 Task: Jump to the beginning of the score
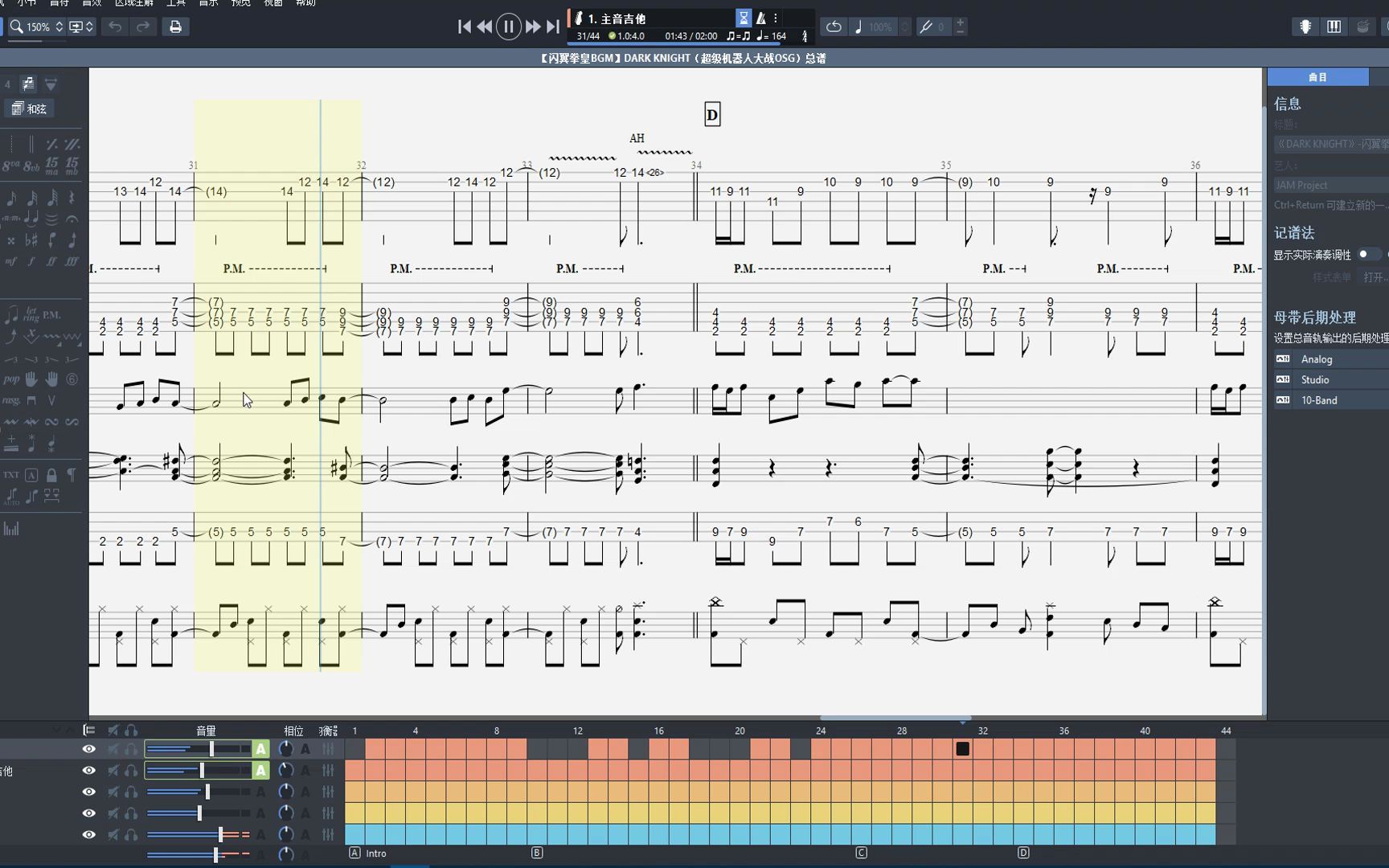(x=465, y=27)
